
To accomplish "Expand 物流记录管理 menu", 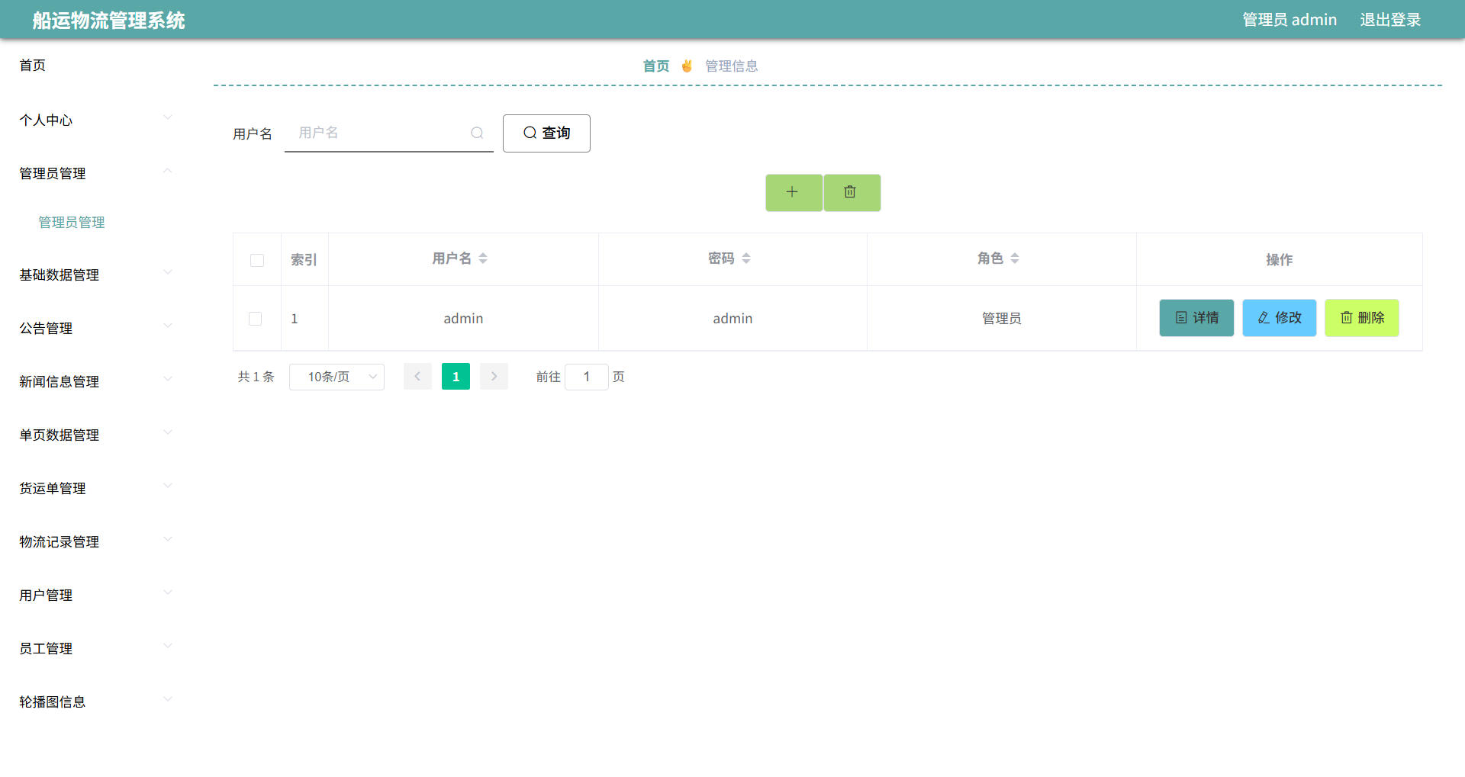I will point(95,541).
